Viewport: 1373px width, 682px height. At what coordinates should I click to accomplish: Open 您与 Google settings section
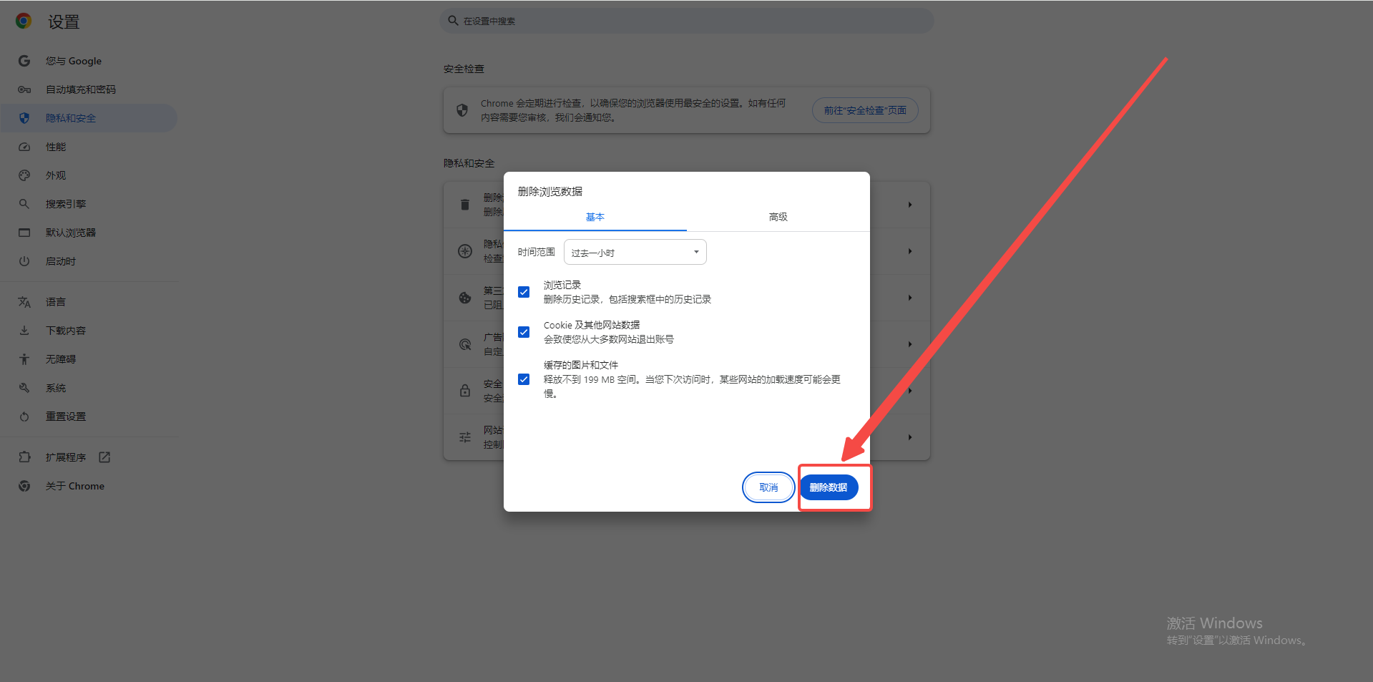89,61
